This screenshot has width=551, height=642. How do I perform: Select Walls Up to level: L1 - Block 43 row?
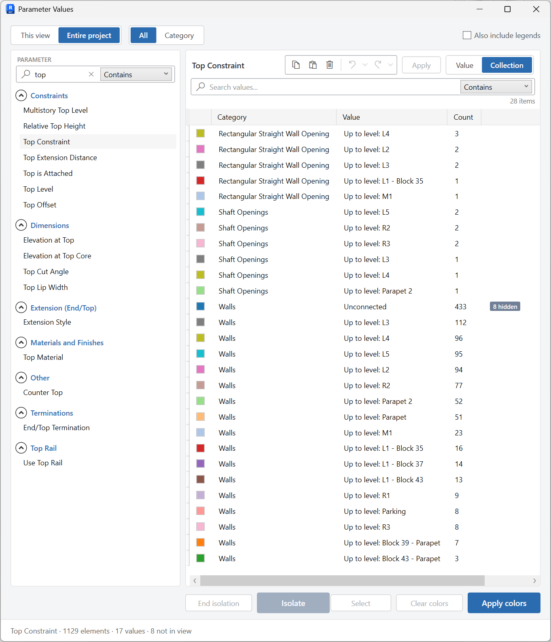tap(365, 479)
